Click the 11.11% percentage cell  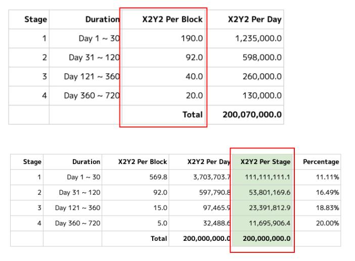click(327, 177)
